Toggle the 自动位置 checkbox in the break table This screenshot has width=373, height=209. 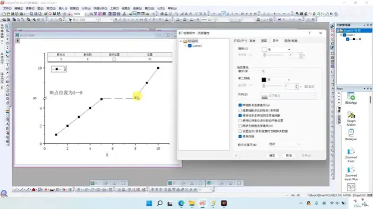click(x=114, y=59)
